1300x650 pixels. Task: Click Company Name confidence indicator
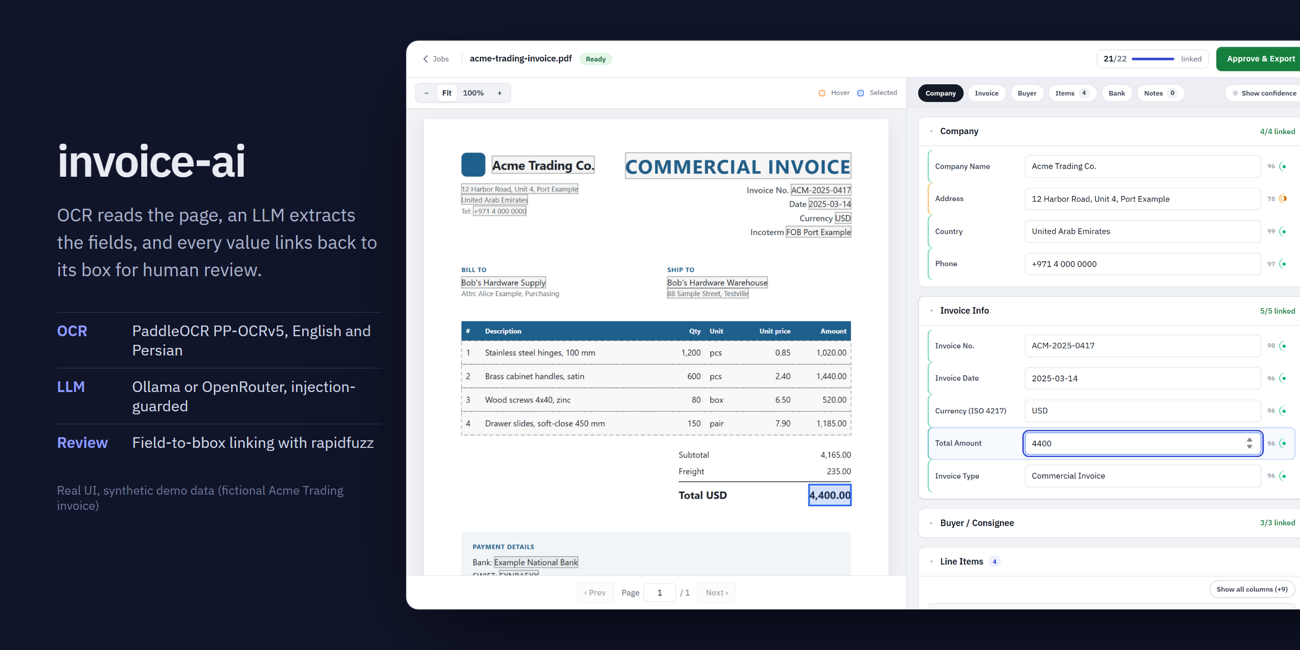pyautogui.click(x=1283, y=167)
